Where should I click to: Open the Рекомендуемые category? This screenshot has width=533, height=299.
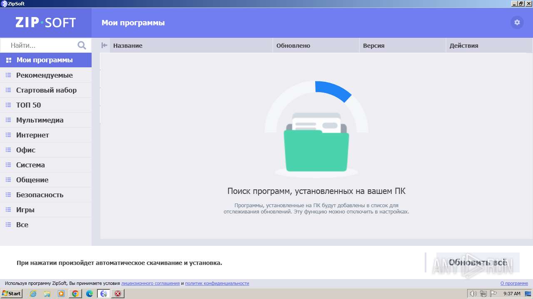coord(46,75)
